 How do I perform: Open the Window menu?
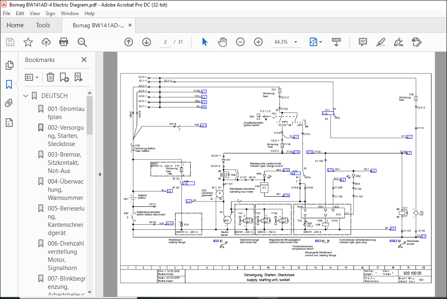69,13
